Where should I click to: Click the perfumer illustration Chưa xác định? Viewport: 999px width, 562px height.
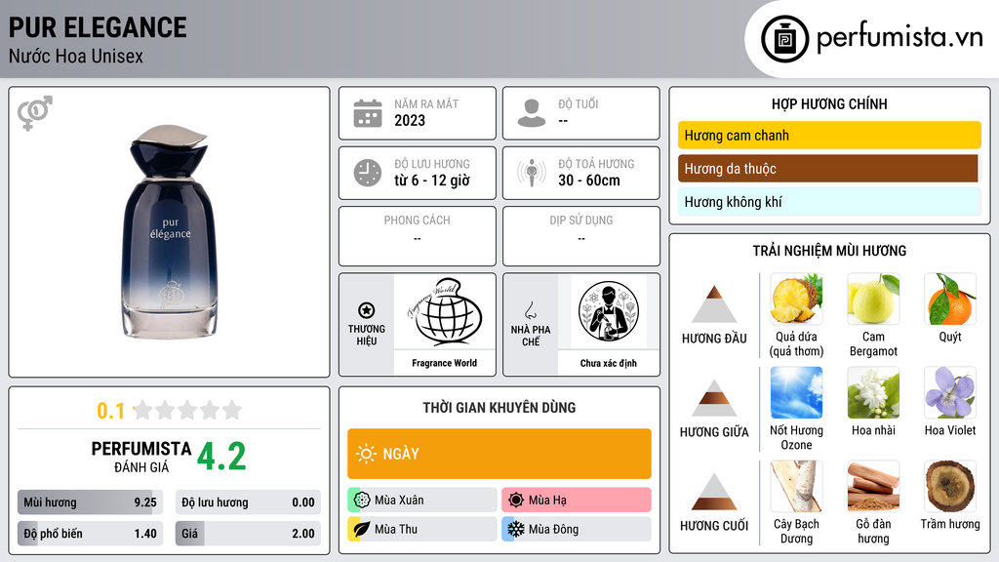tap(608, 312)
